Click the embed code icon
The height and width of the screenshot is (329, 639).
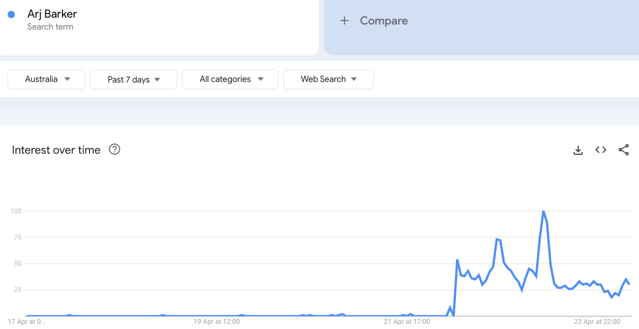[x=601, y=150]
